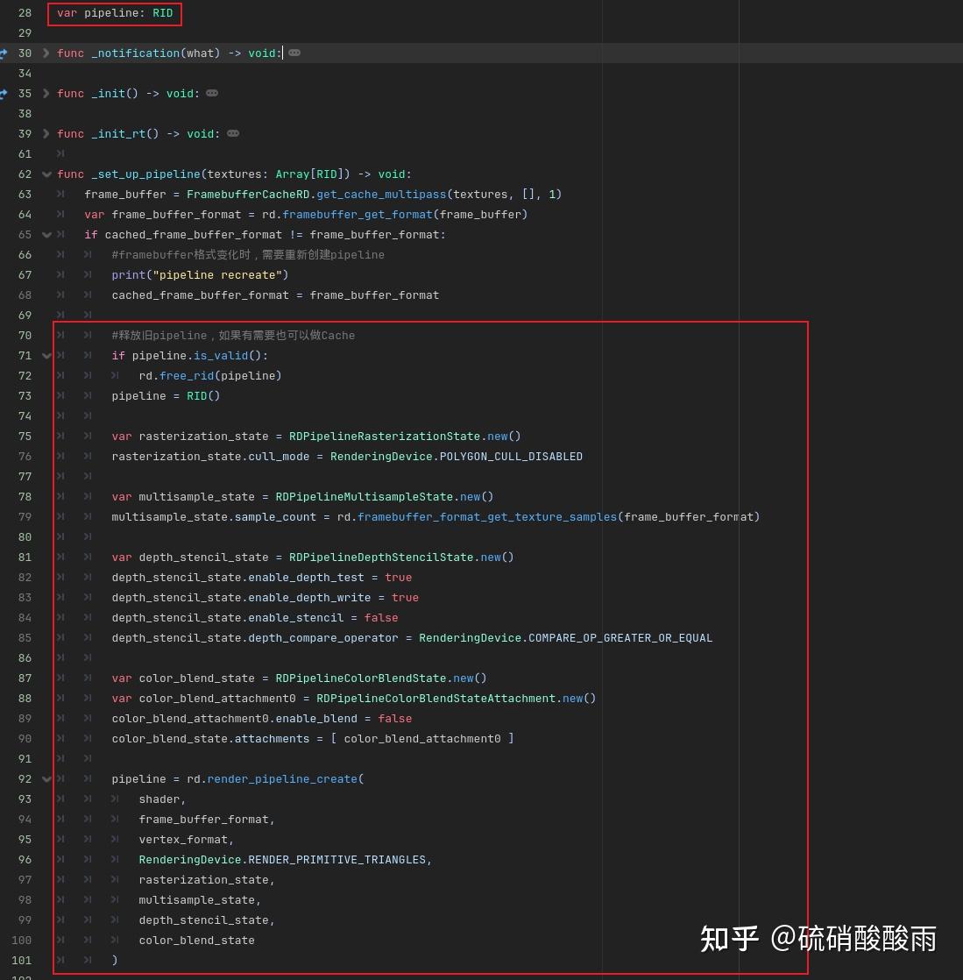Toggle a breakpoint on line 63
This screenshot has width=963, height=980.
(25, 194)
